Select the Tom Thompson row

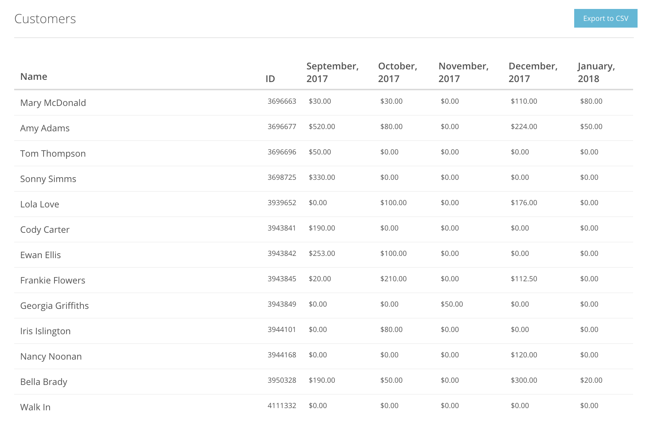(53, 153)
